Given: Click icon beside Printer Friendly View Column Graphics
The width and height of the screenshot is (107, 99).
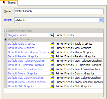Looking at the screenshot, I should coord(52,78).
